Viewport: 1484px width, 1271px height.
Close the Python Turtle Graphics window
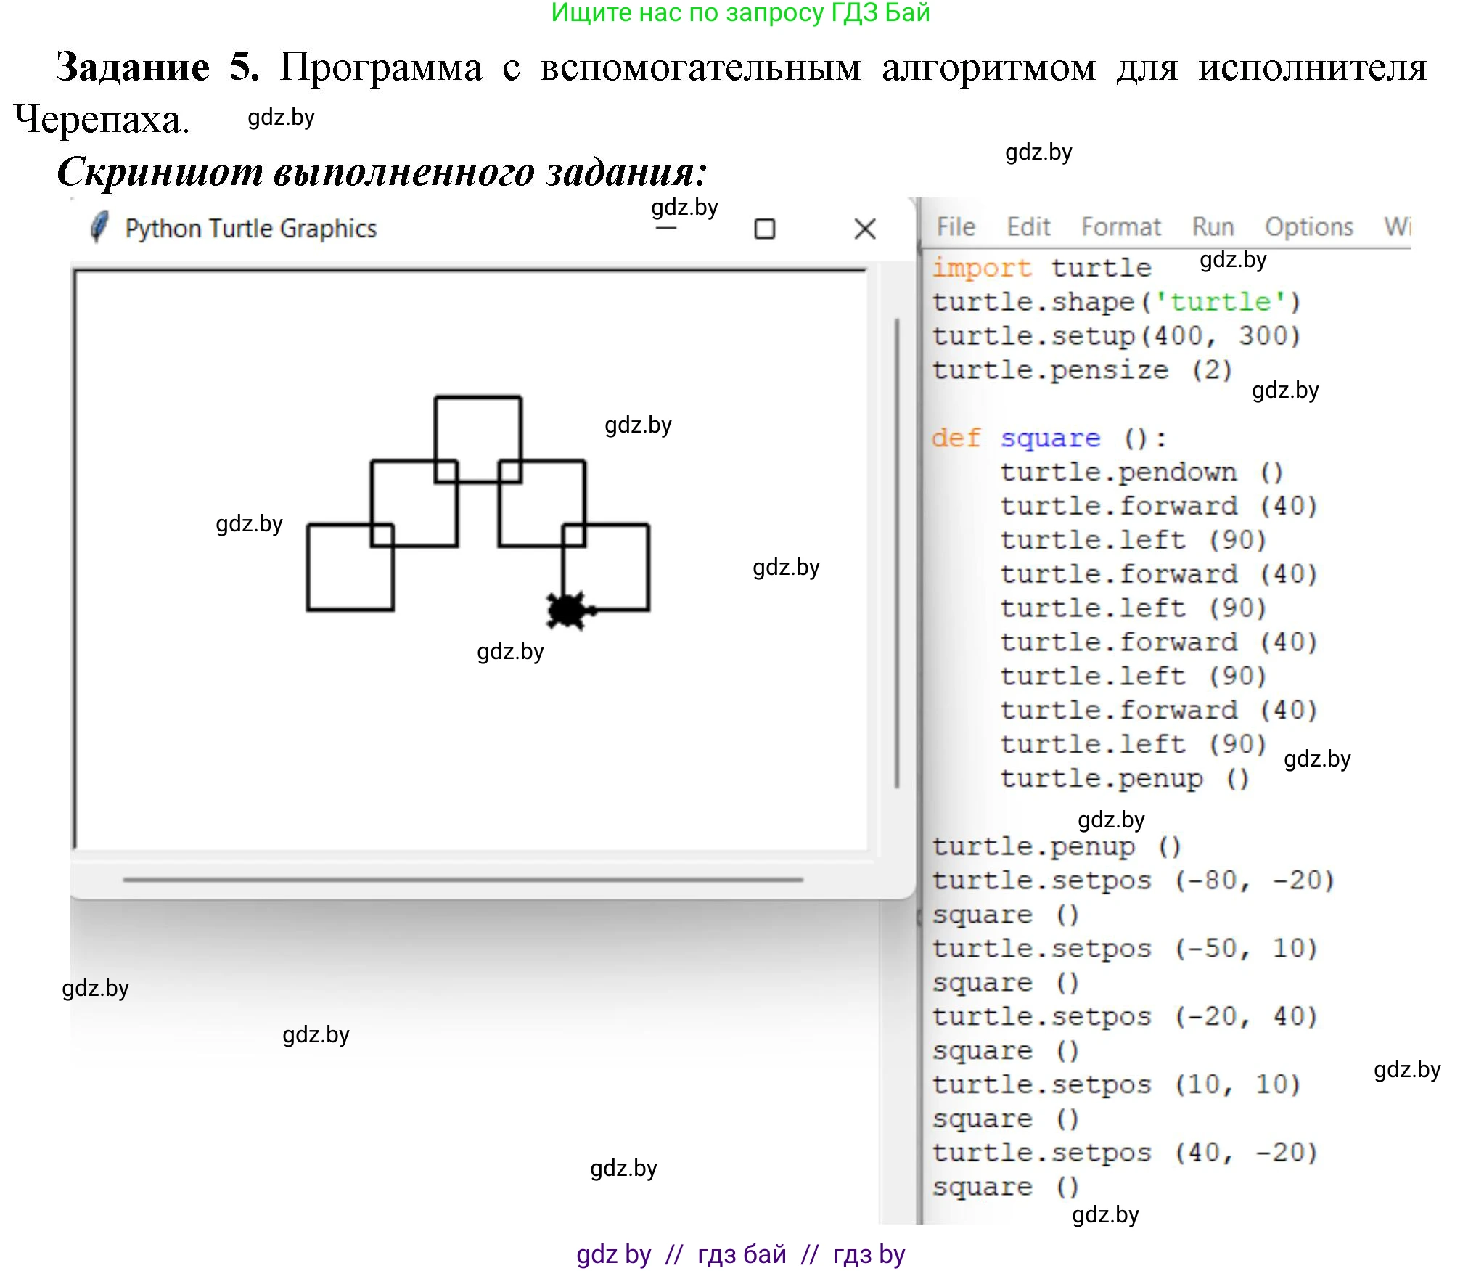[x=864, y=229]
